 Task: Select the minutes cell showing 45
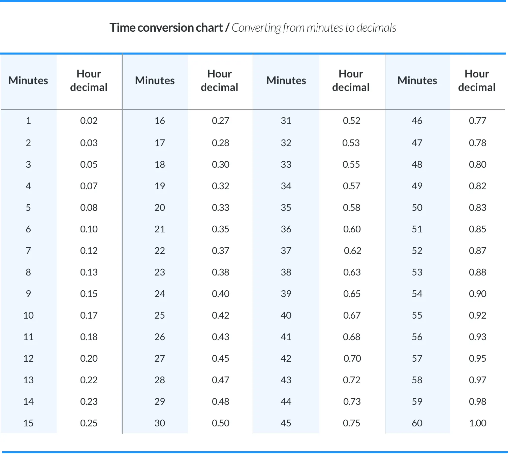point(286,423)
